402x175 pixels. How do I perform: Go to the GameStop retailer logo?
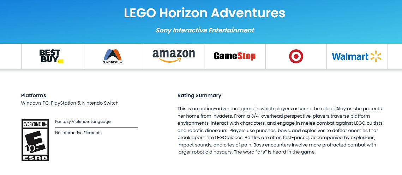(235, 56)
